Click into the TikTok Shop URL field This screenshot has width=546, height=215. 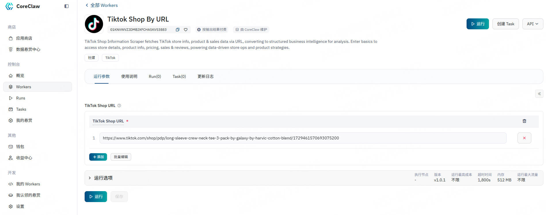(x=302, y=138)
